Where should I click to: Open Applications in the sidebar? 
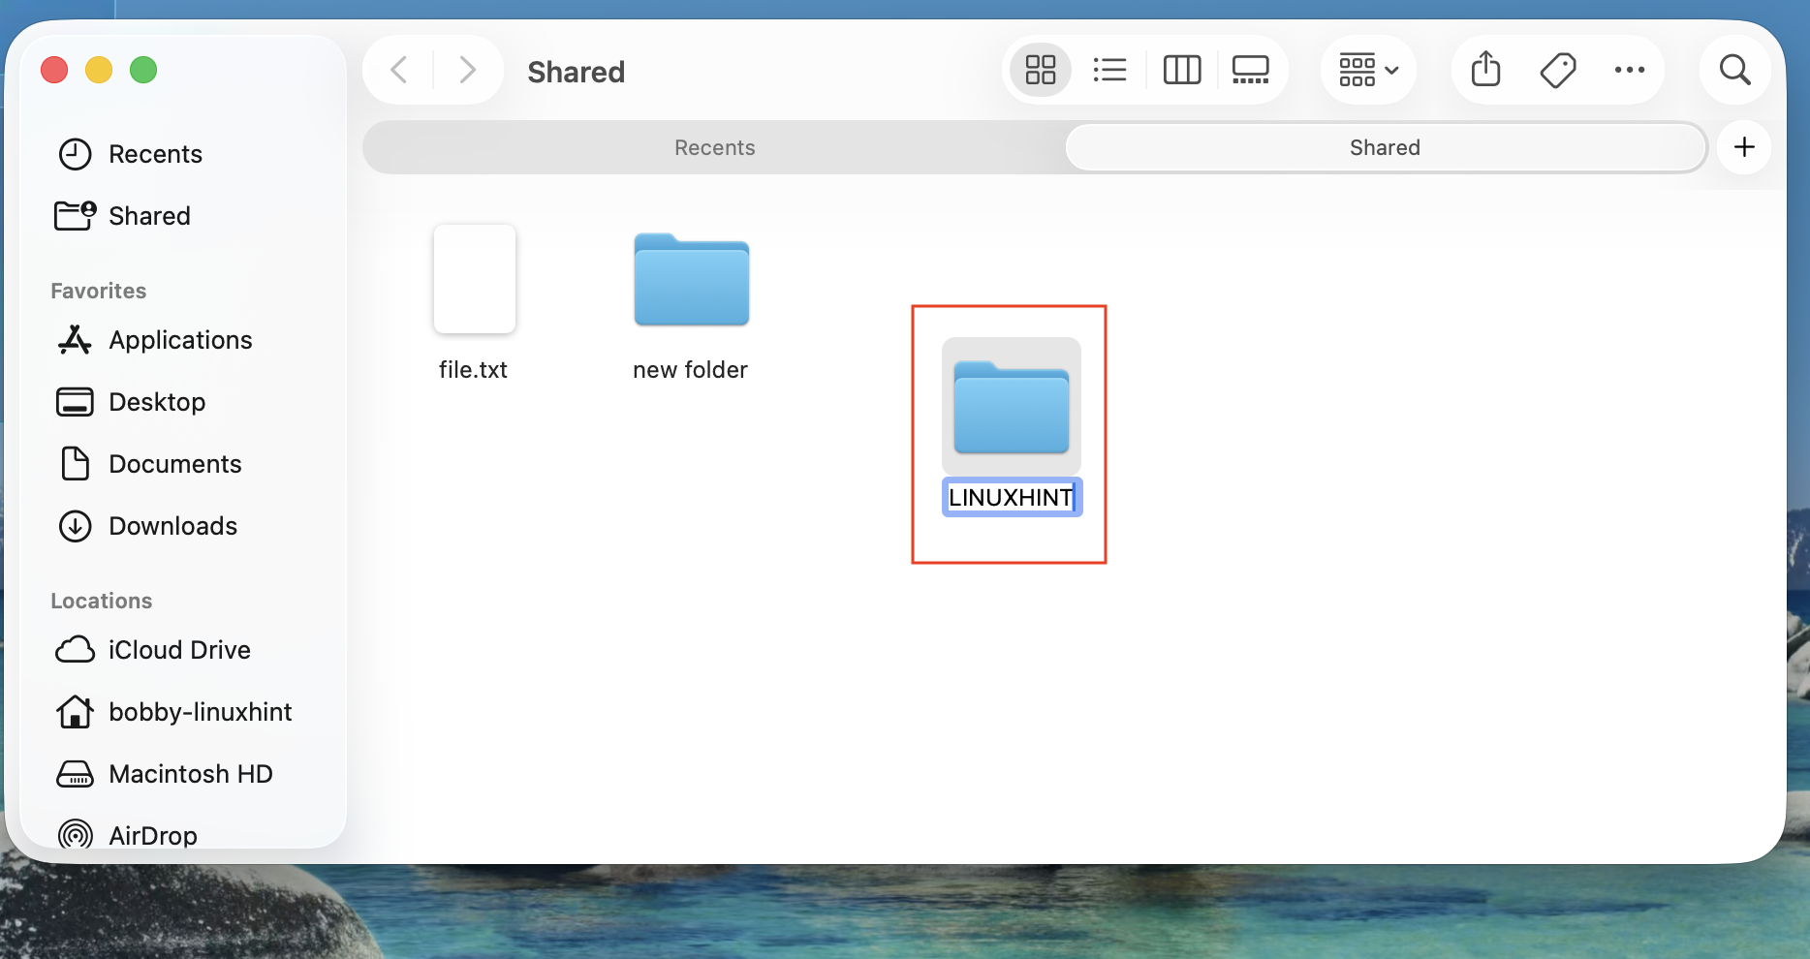180,340
